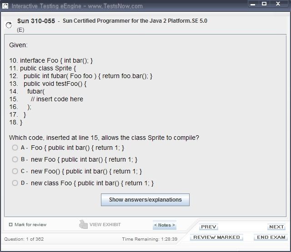Click code line 10 interface Foo
The height and width of the screenshot is (252, 291).
pos(51,60)
